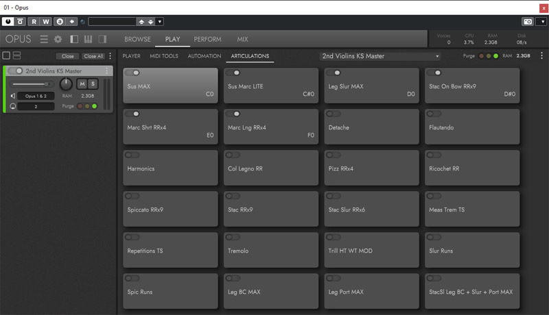Open the settings gear in Opus header
The height and width of the screenshot is (315, 549).
58,39
